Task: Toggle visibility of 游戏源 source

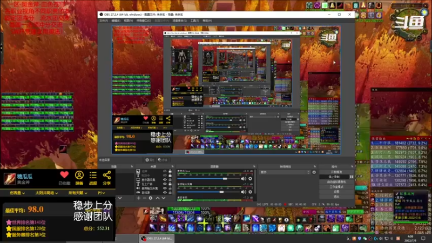Action: [165, 192]
